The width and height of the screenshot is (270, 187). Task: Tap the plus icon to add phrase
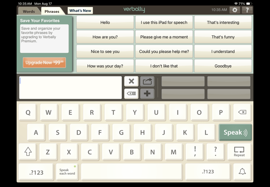[147, 94]
